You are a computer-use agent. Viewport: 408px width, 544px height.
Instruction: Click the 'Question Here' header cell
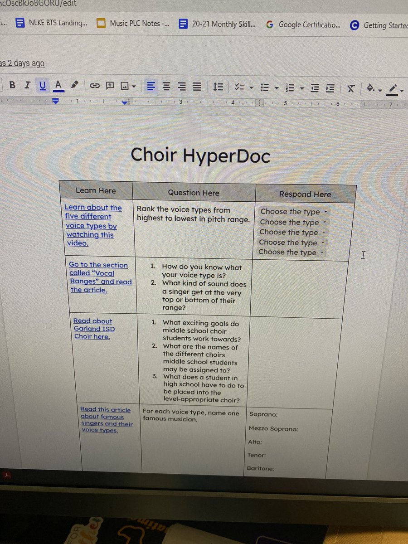pos(194,192)
